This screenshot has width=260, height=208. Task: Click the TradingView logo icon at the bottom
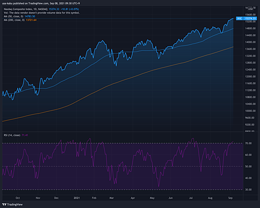pos(4,204)
